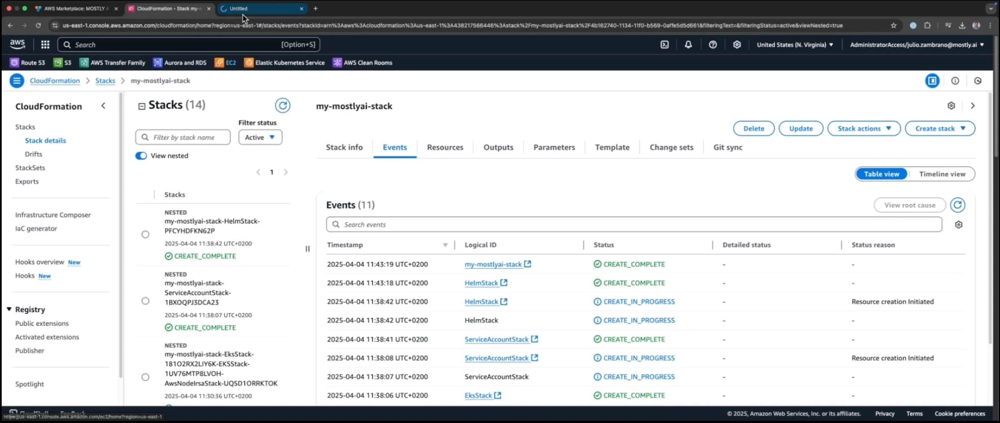Open stack detail settings gear
This screenshot has width=1000, height=423.
(x=951, y=106)
